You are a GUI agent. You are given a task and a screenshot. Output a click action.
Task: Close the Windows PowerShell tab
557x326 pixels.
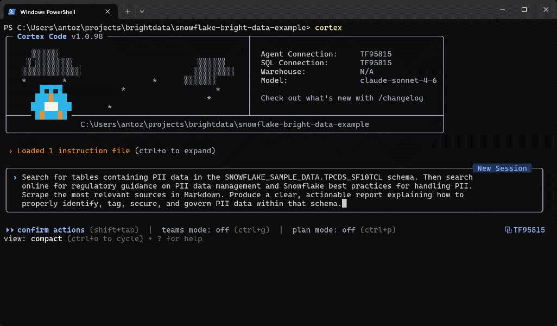click(107, 12)
